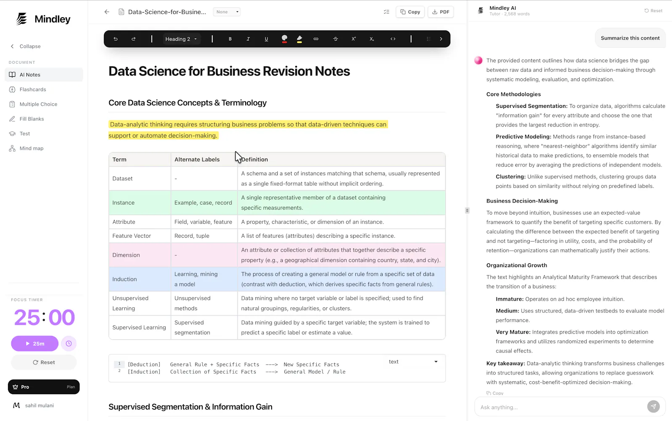
Task: Insert inline code formatting
Action: [x=393, y=39]
